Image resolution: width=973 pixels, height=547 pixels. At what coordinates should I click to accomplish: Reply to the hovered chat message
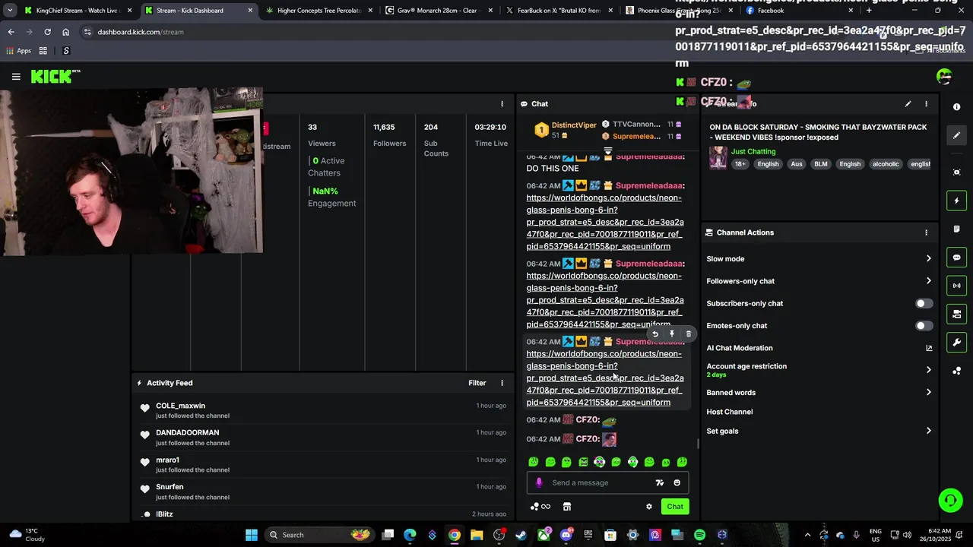(x=655, y=334)
